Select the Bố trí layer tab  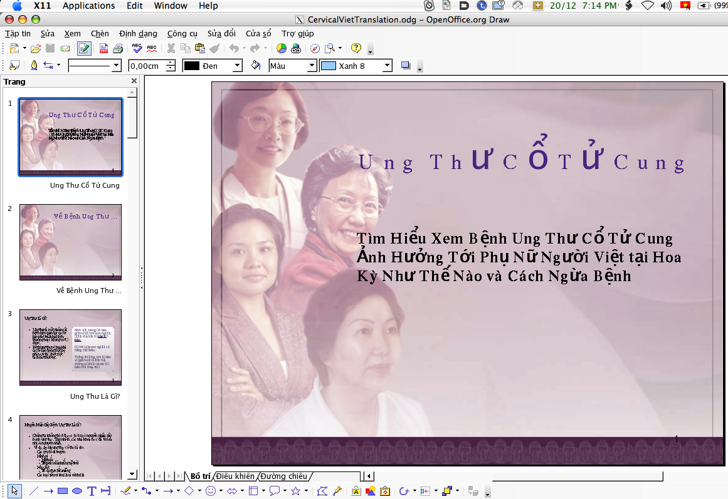[x=200, y=476]
